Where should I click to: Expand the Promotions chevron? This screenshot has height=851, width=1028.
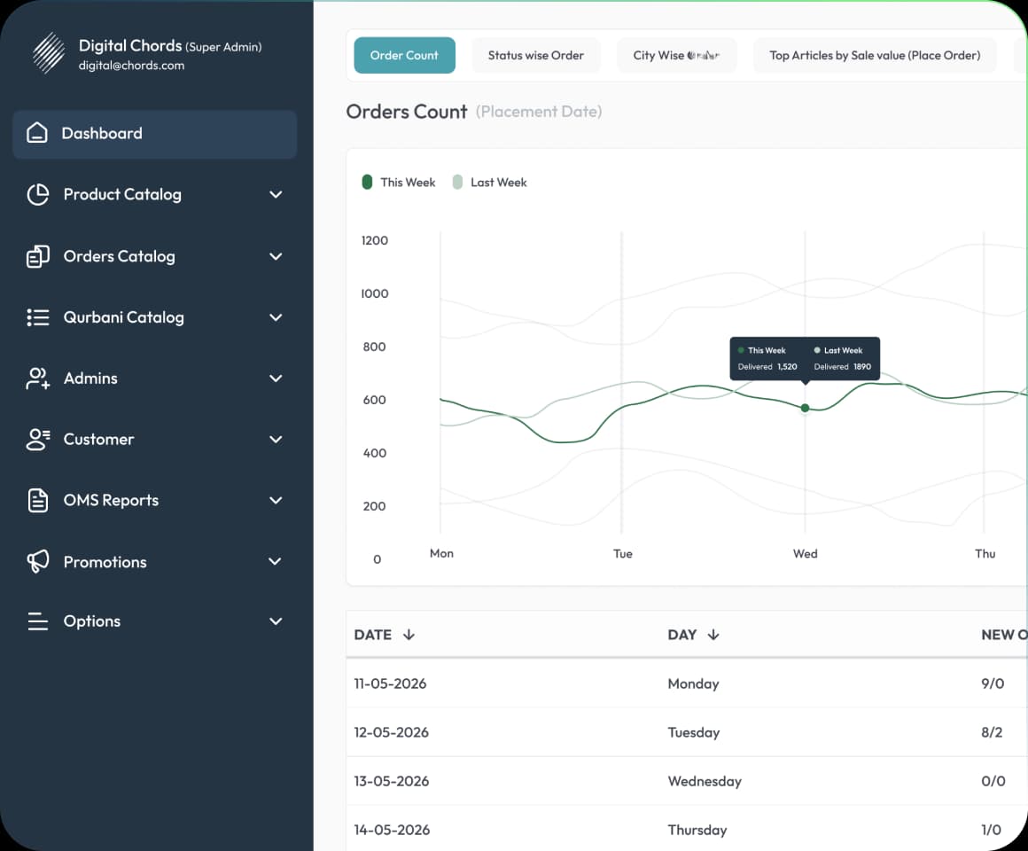coord(276,561)
